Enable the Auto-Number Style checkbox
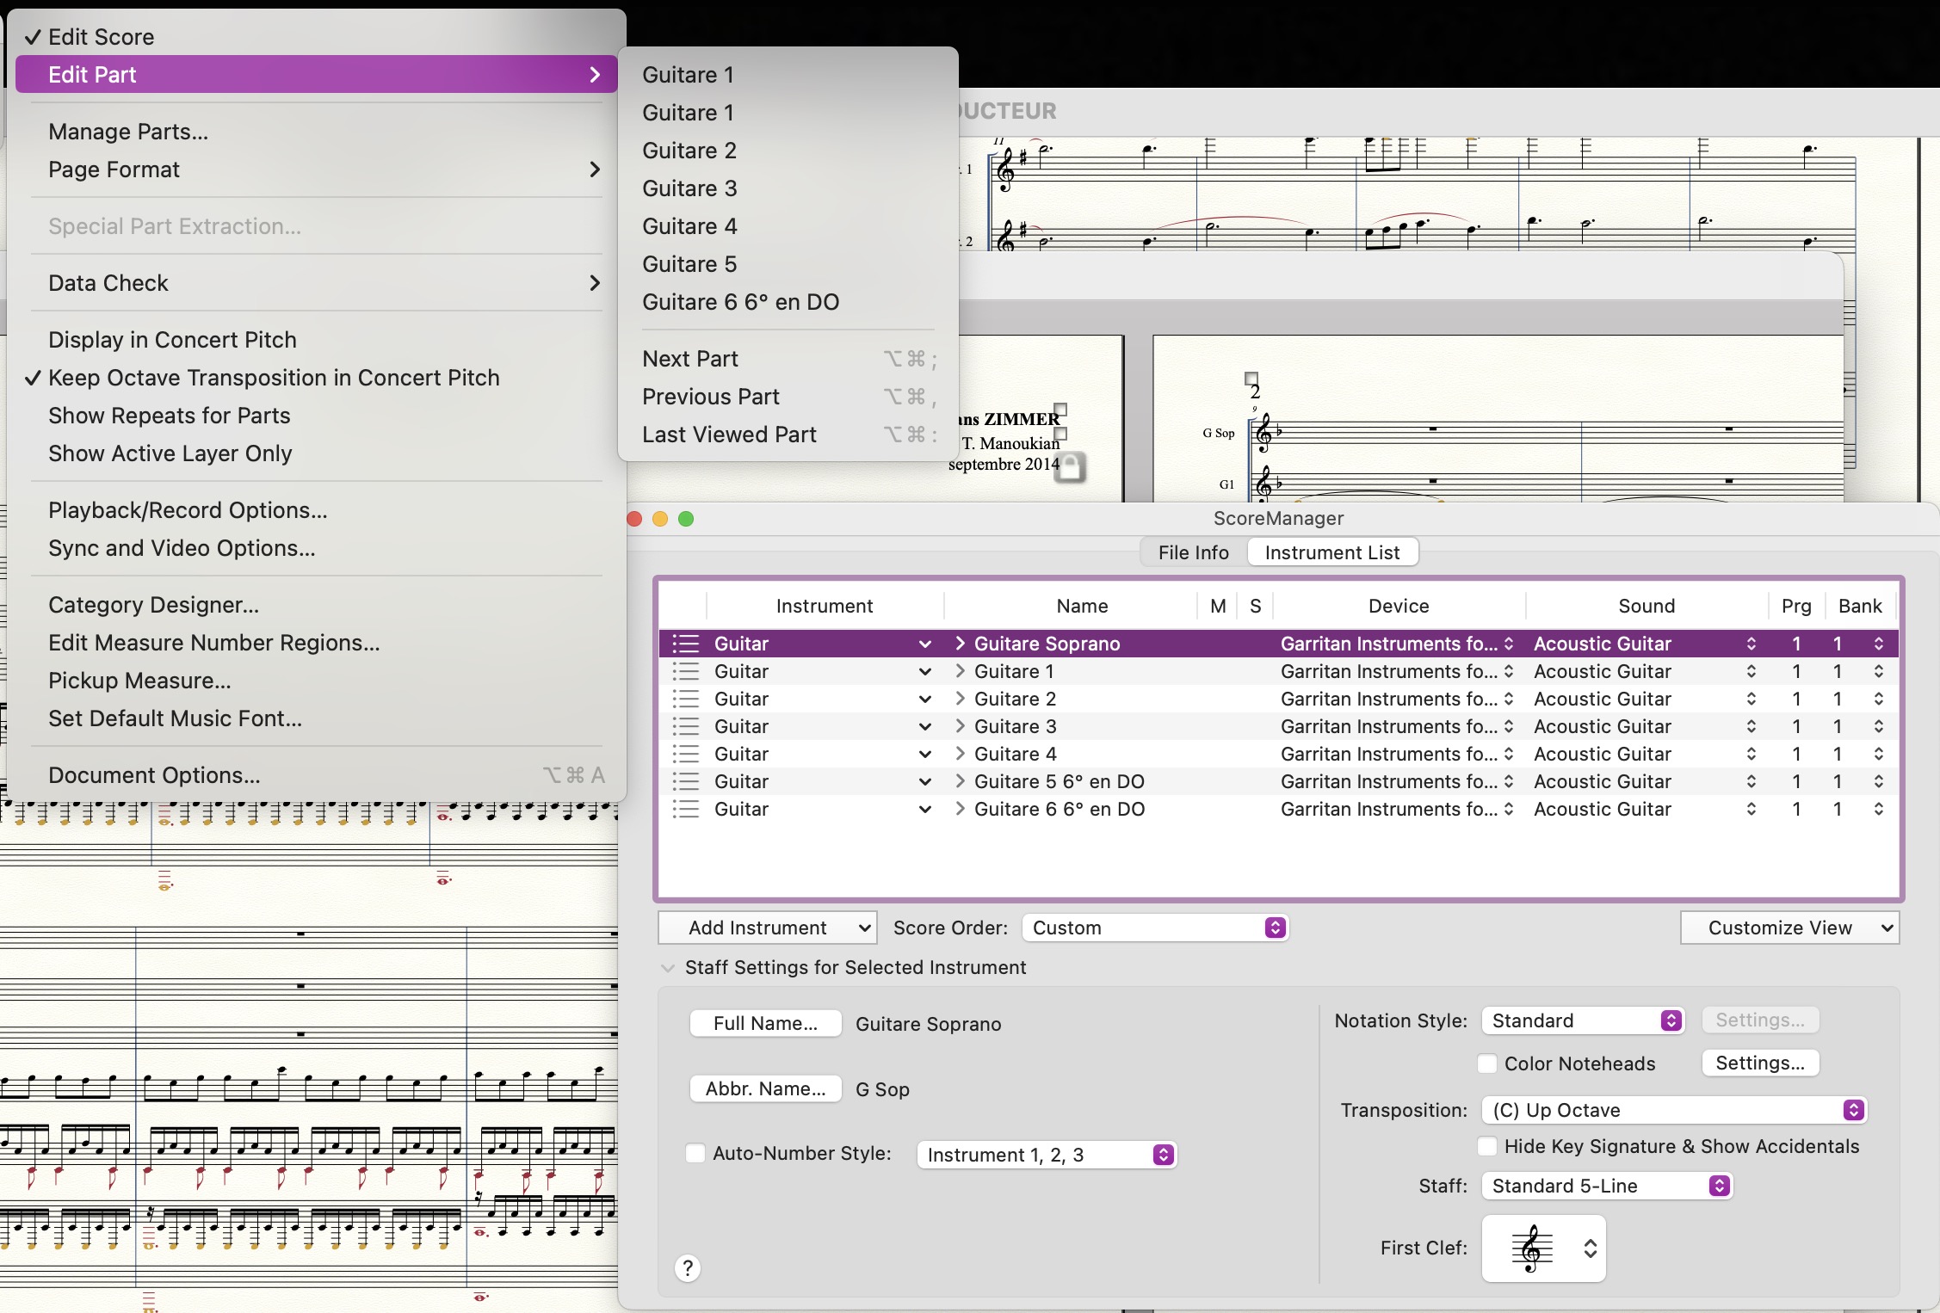Image resolution: width=1940 pixels, height=1313 pixels. click(695, 1153)
